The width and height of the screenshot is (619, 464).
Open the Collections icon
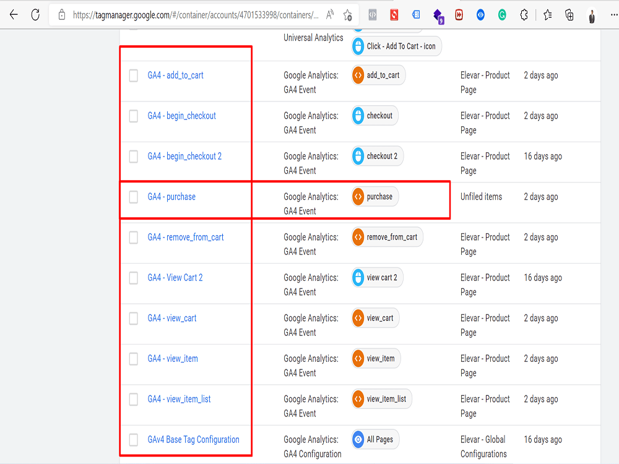[x=569, y=15]
